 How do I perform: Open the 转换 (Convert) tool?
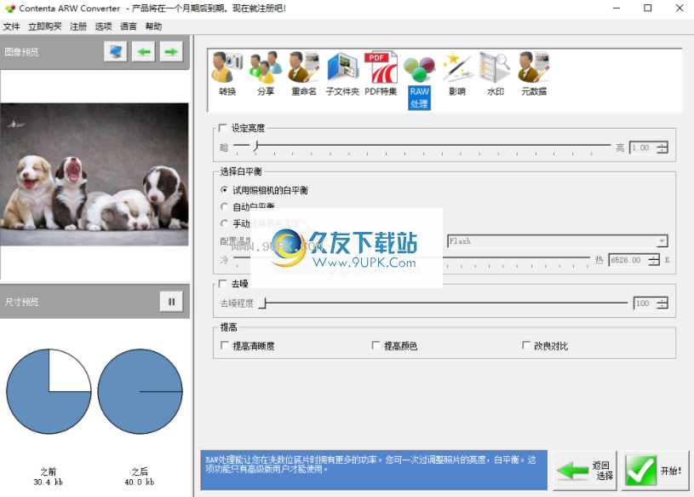tap(227, 74)
